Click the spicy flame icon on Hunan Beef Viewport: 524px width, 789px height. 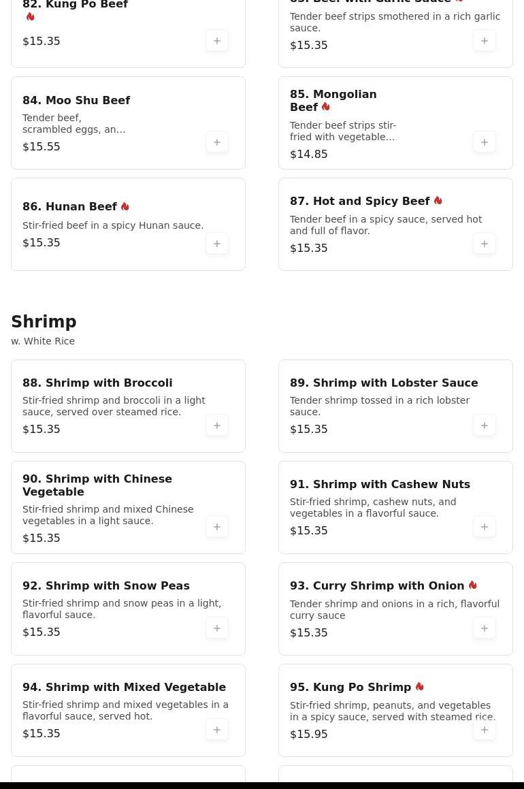pos(125,206)
